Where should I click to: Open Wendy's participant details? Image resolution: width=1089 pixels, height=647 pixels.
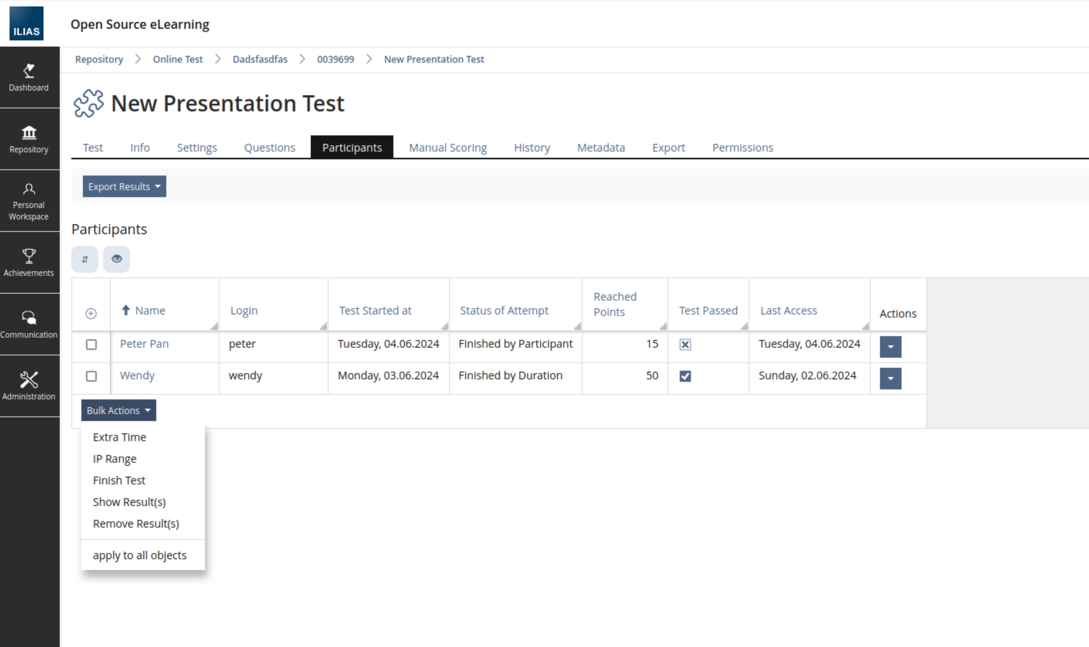click(137, 375)
